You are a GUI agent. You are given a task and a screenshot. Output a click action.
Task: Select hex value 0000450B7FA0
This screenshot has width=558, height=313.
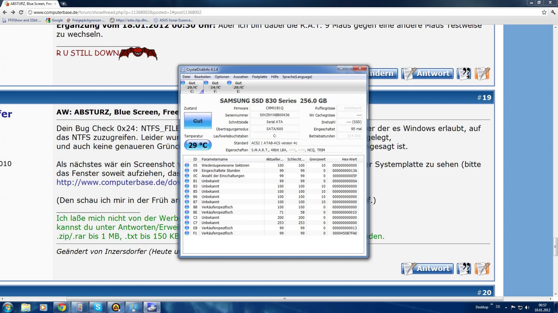tap(345, 233)
